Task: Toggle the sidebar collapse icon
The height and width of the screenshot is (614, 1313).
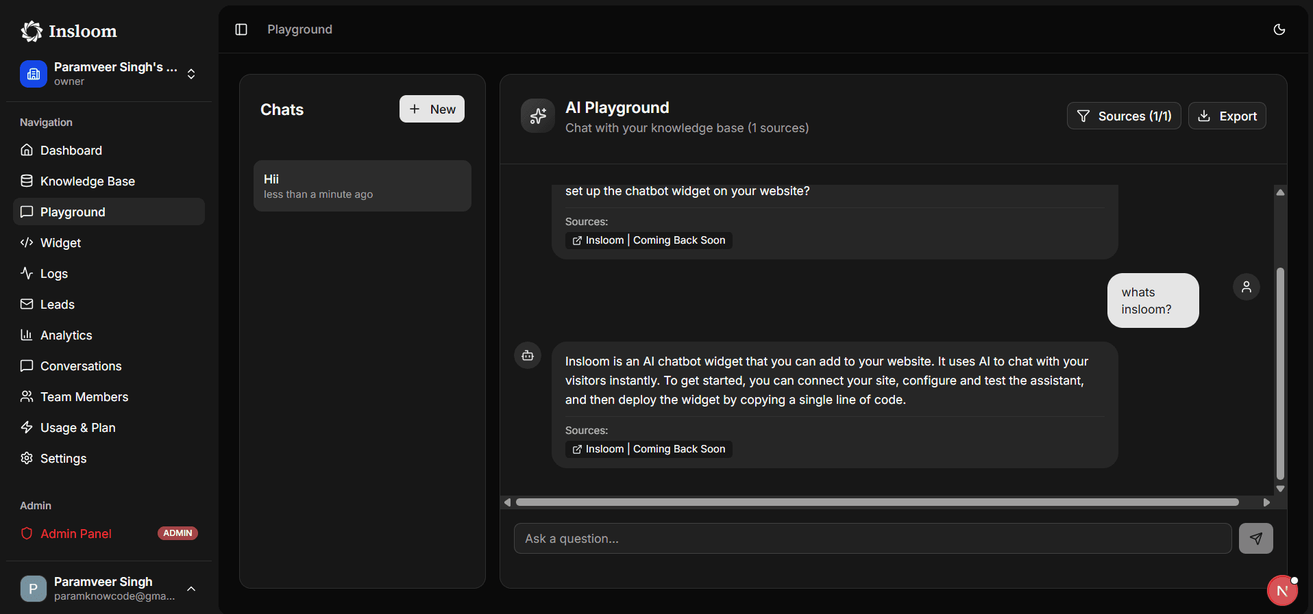Action: (x=241, y=29)
